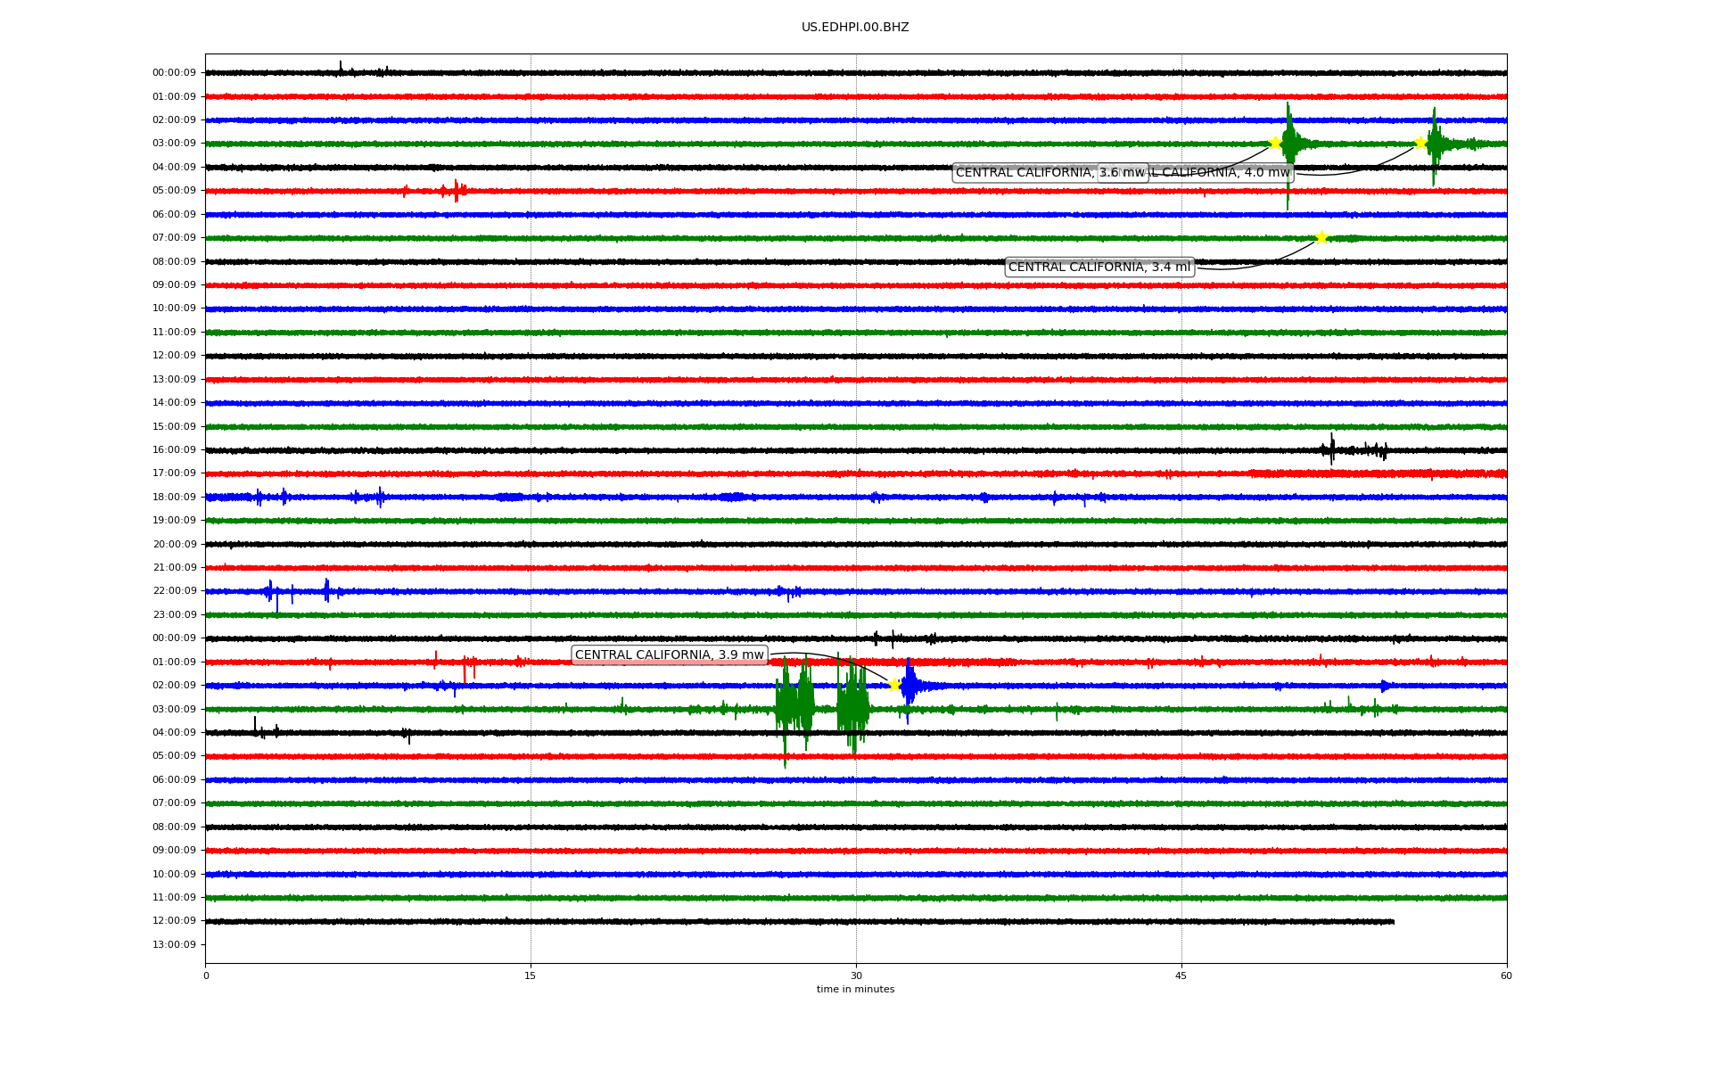Click the yellow star for the 3.9 mw event
This screenshot has height=1070, width=1712.
(x=894, y=685)
